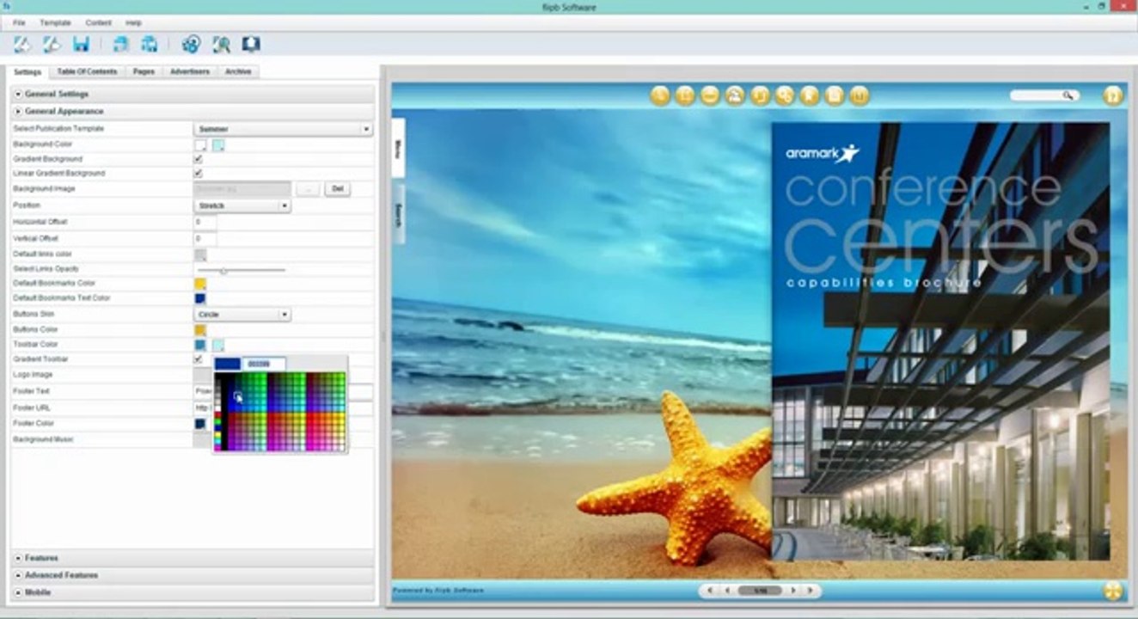
Task: Save the project with the floppy disk icon
Action: tap(82, 44)
